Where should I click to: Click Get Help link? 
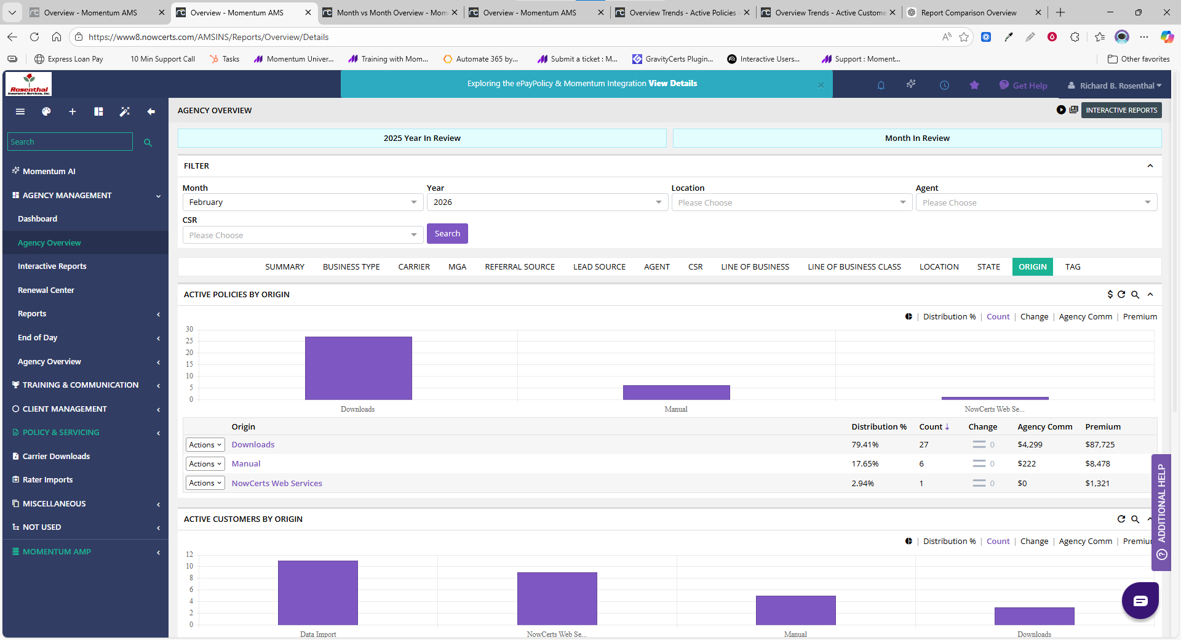(x=1024, y=86)
